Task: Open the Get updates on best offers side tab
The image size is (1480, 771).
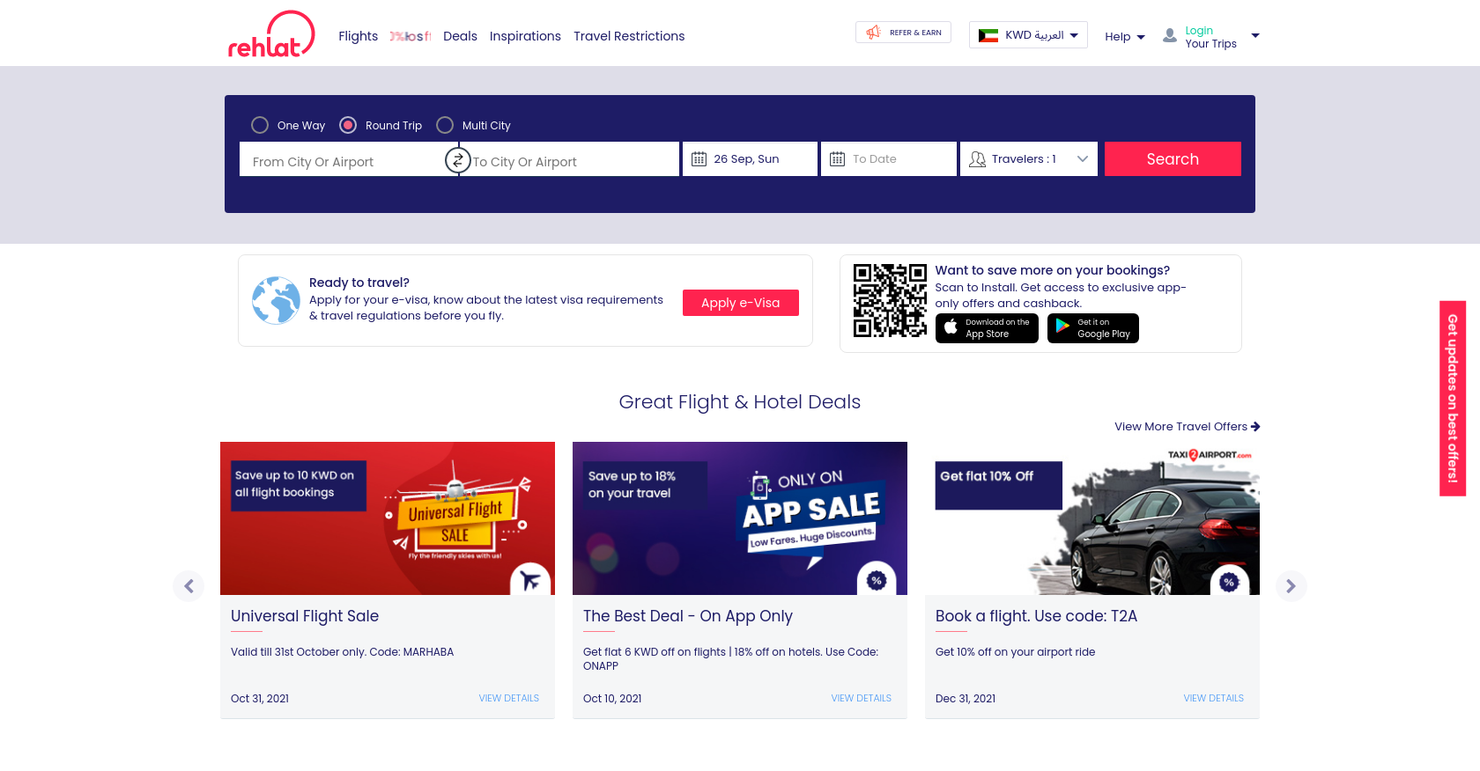Action: 1453,399
